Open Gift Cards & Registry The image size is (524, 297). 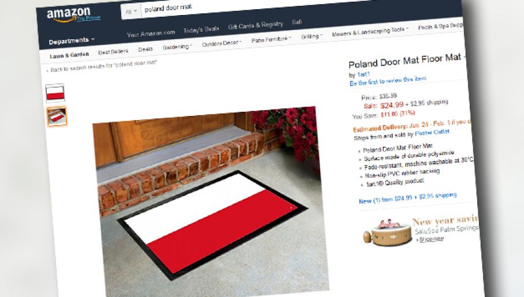256,25
